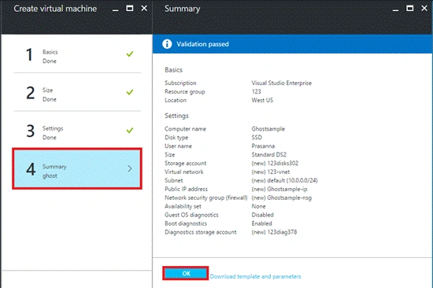Click the (new) Ghostsample-ip value
433x288 pixels.
point(279,189)
